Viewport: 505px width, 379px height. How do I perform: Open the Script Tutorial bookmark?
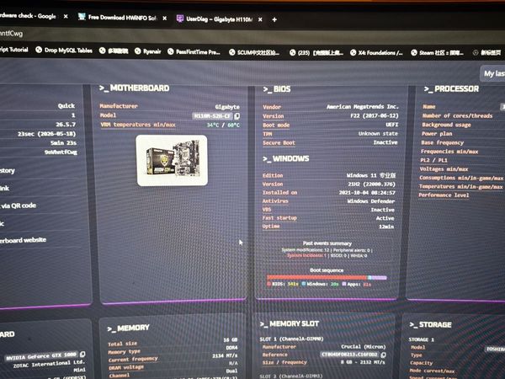click(x=13, y=50)
